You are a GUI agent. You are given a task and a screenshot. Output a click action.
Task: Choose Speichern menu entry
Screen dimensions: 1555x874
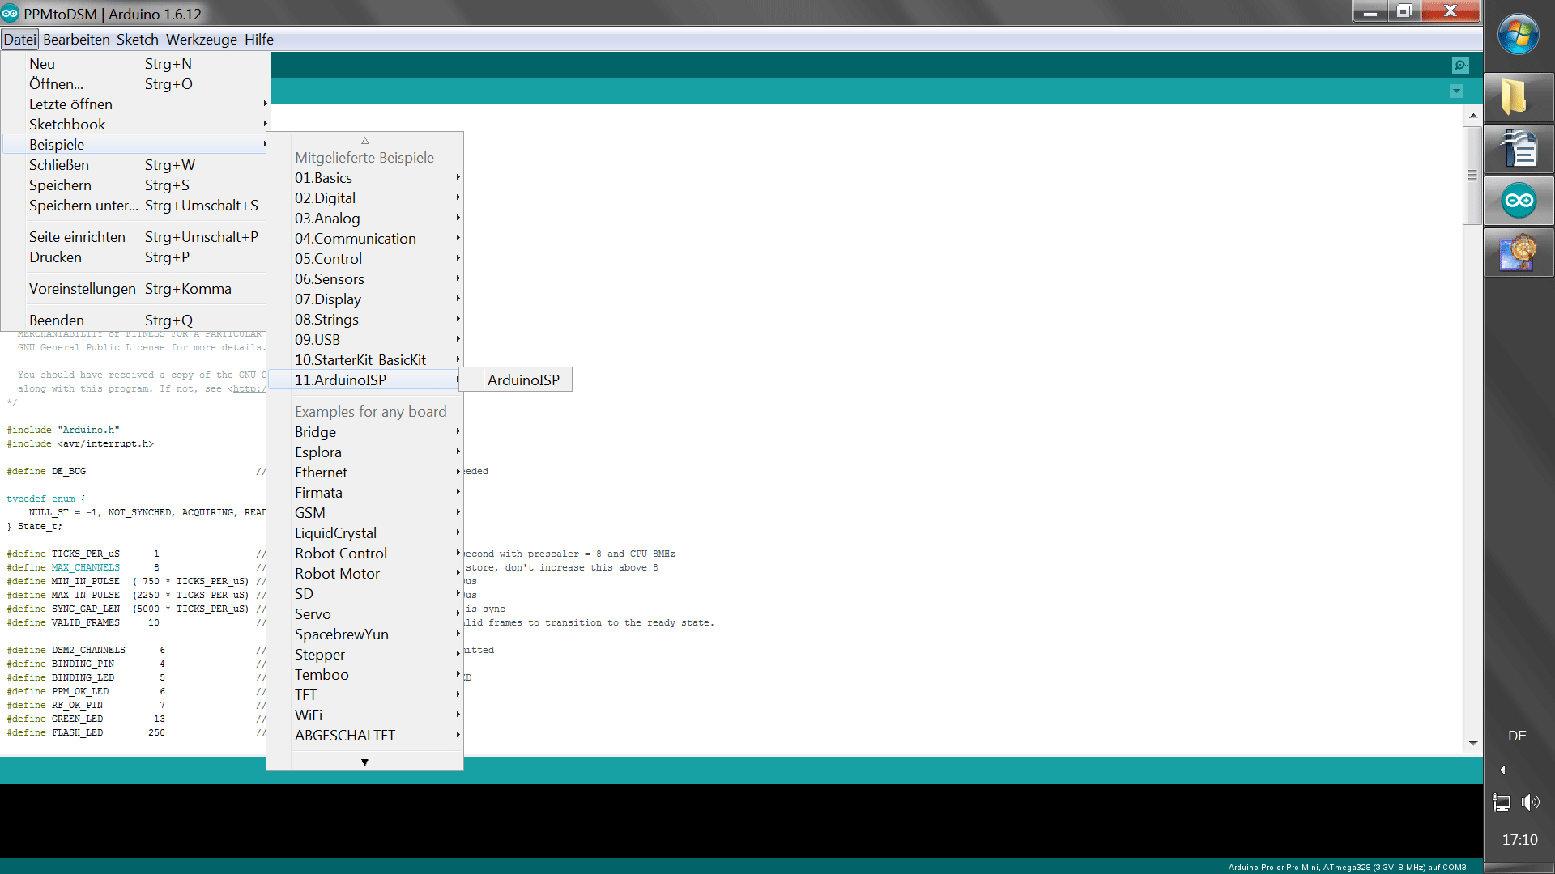click(x=135, y=185)
